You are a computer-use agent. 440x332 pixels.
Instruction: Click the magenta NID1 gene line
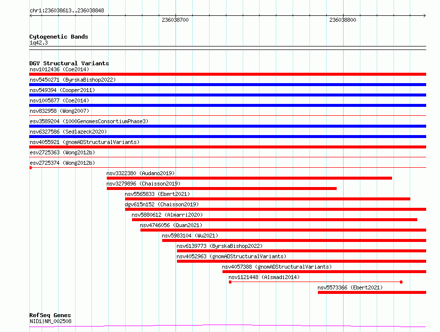227,326
